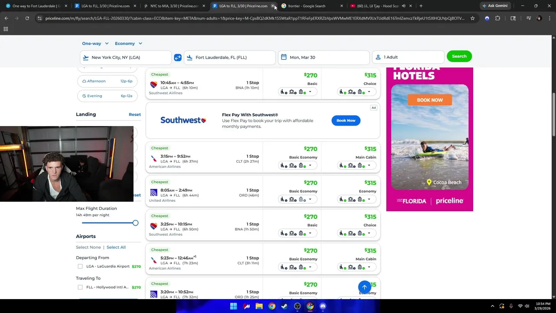Open the Mon, Mar 30 date picker
The width and height of the screenshot is (556, 313).
click(324, 57)
